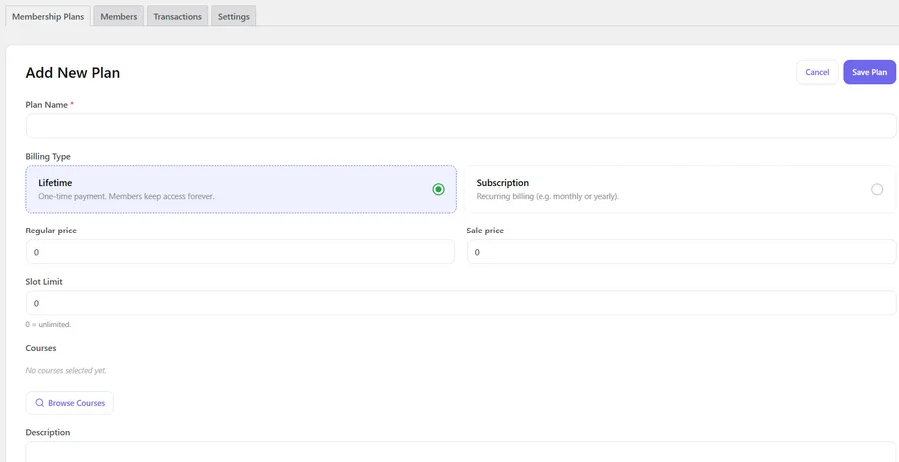Click the Sale price field
The height and width of the screenshot is (462, 899).
(681, 251)
